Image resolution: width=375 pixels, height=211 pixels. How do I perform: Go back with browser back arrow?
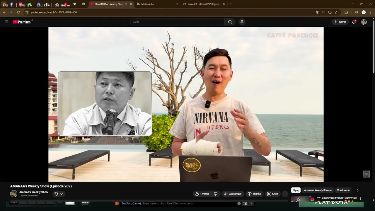click(4, 12)
